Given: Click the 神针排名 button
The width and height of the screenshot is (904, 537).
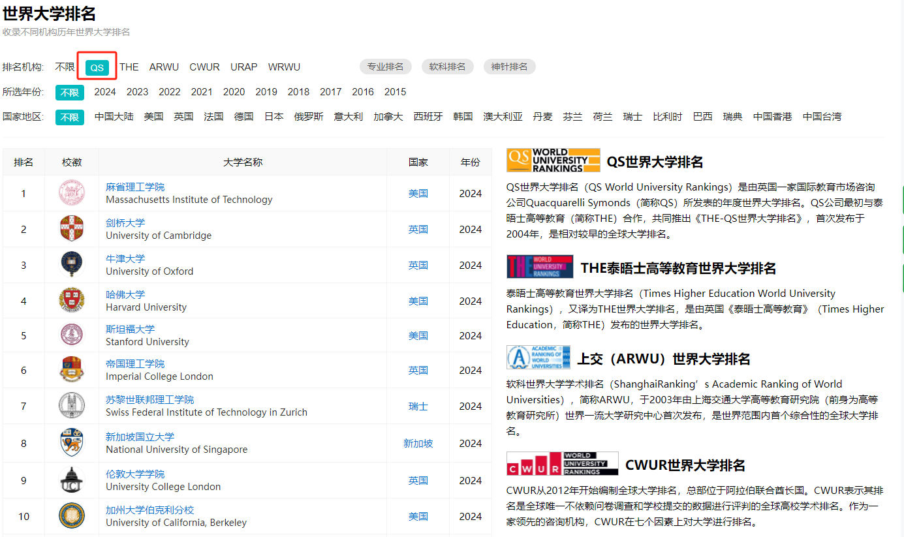Looking at the screenshot, I should (509, 67).
